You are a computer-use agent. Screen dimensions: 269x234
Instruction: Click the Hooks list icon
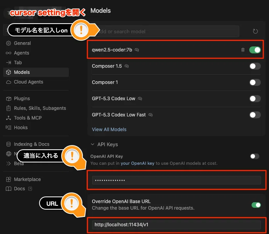coord(9,128)
